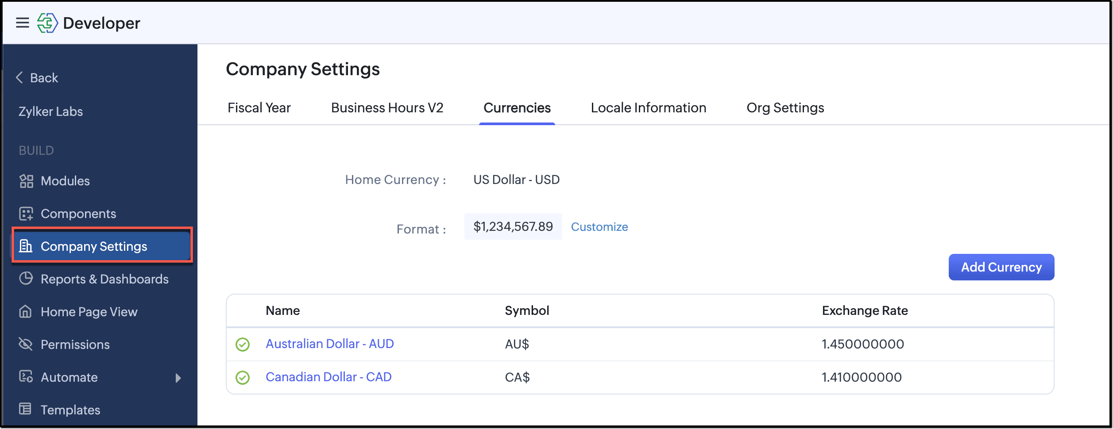Image resolution: width=1113 pixels, height=429 pixels.
Task: Open the Locale Information tab
Action: pos(649,108)
